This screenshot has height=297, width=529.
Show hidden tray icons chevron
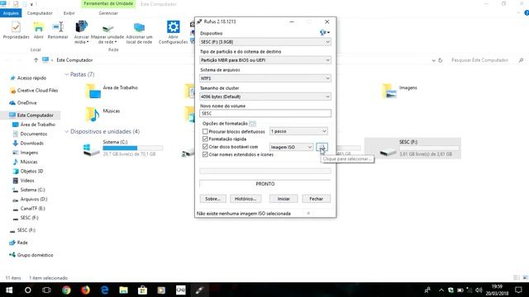click(x=441, y=290)
